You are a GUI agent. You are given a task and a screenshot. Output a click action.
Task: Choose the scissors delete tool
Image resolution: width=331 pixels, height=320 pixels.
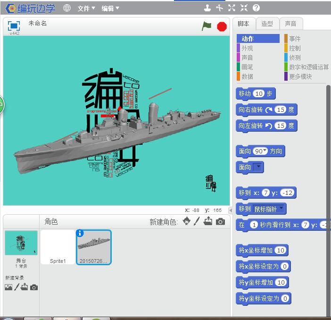[219, 8]
